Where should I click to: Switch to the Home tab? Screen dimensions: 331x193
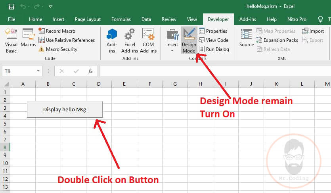point(35,19)
